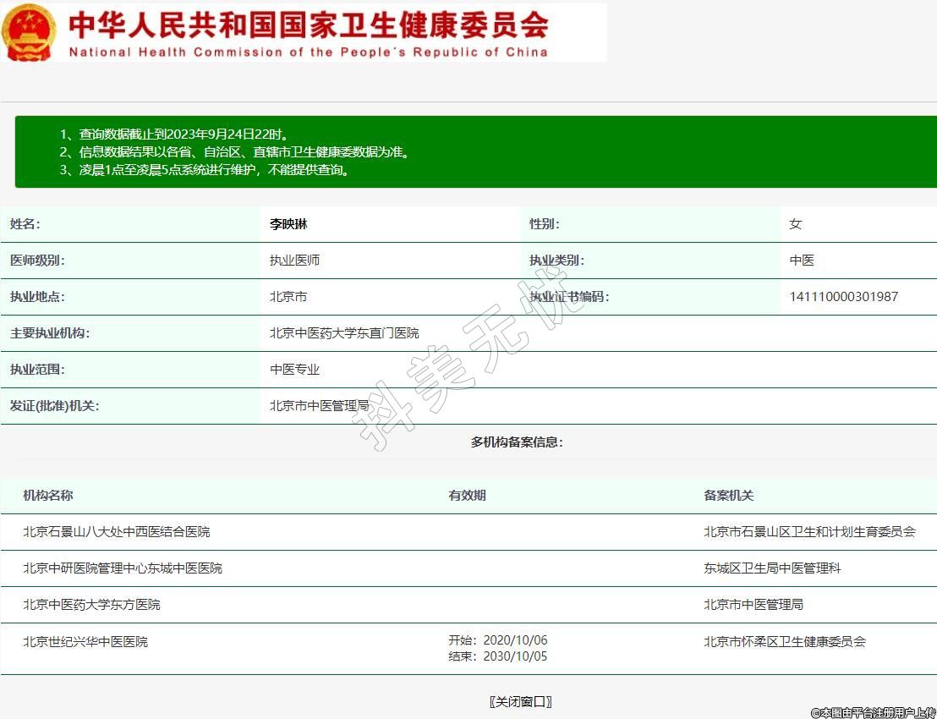Click the 关闭窗口 link
The width and height of the screenshot is (937, 719).
click(x=520, y=701)
